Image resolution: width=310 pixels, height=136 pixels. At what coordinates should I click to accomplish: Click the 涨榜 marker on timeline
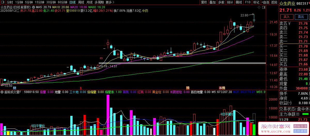pos(222,88)
